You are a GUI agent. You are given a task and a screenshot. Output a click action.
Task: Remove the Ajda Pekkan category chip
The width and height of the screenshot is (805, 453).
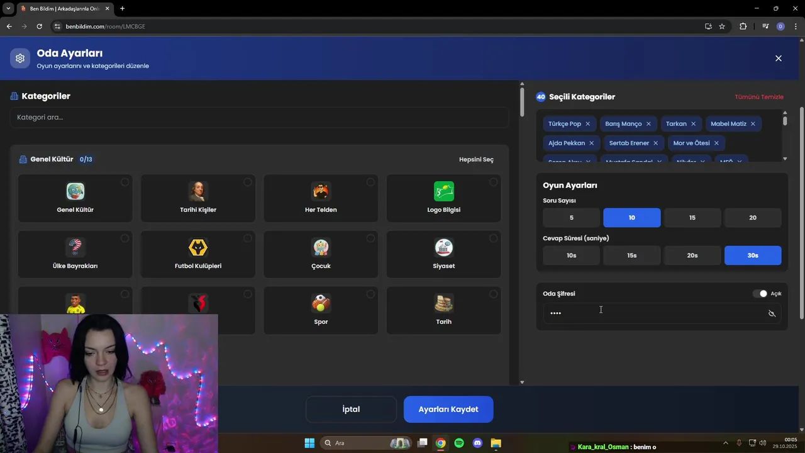(x=591, y=143)
